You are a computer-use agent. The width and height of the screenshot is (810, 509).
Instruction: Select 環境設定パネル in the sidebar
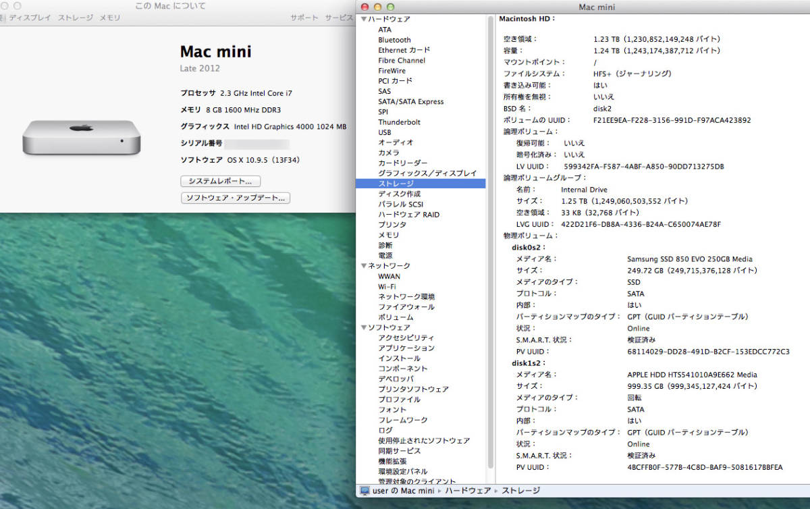click(x=403, y=471)
